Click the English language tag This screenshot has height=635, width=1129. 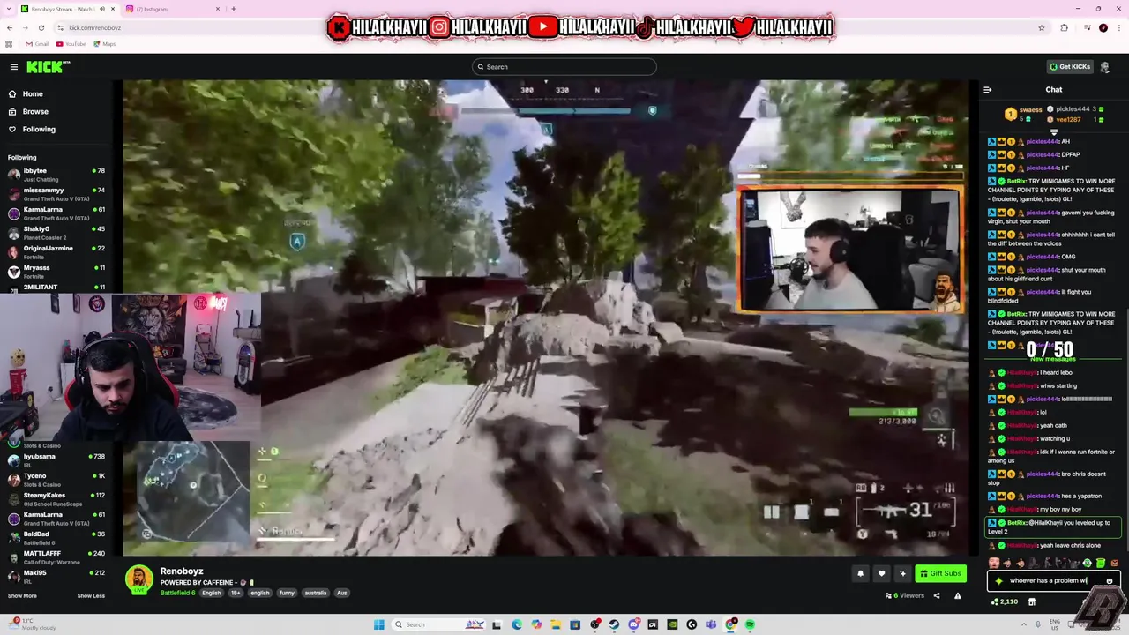click(x=212, y=593)
